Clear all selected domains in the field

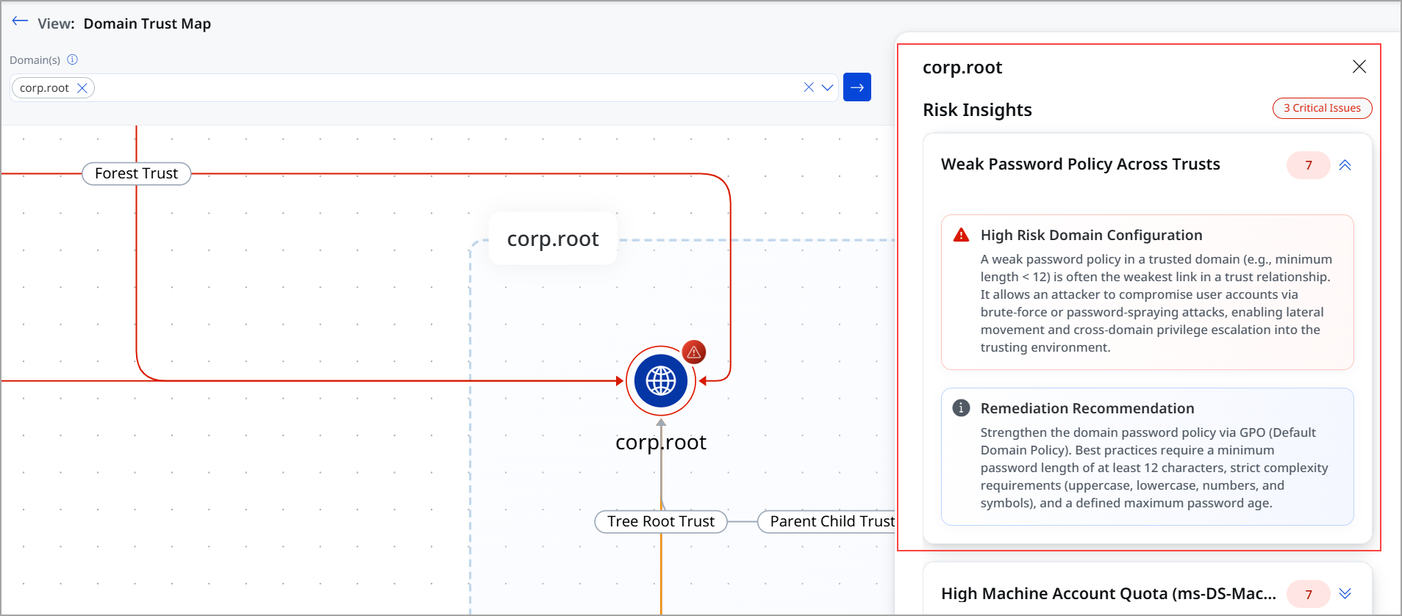[x=809, y=87]
